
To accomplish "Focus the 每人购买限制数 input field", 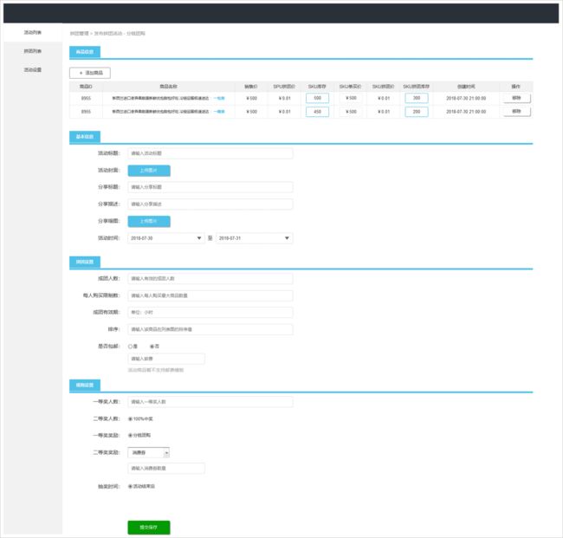I will coord(210,295).
